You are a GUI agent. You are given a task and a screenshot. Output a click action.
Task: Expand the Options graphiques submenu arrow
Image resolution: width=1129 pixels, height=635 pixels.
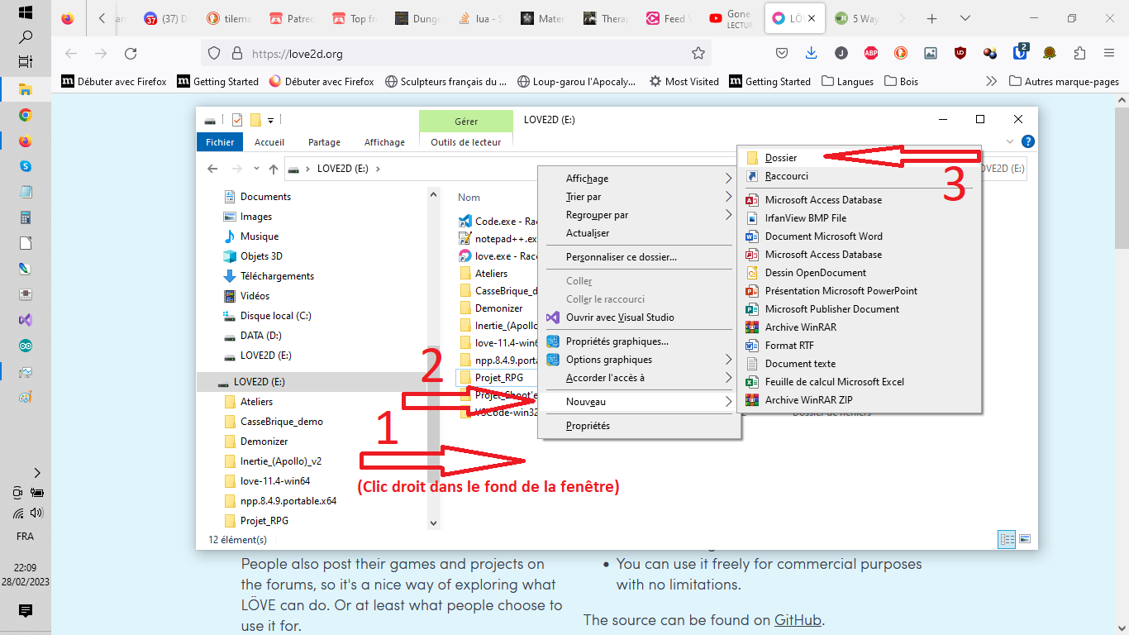tap(728, 360)
